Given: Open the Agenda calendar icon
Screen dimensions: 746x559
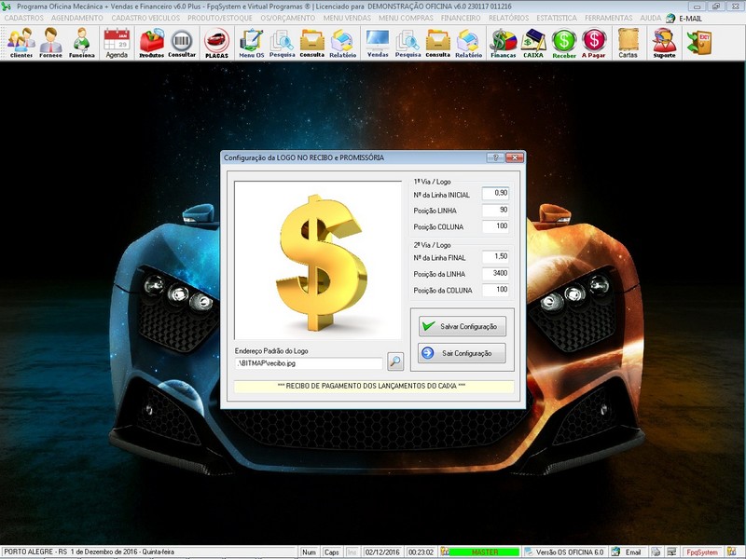Looking at the screenshot, I should tap(117, 43).
